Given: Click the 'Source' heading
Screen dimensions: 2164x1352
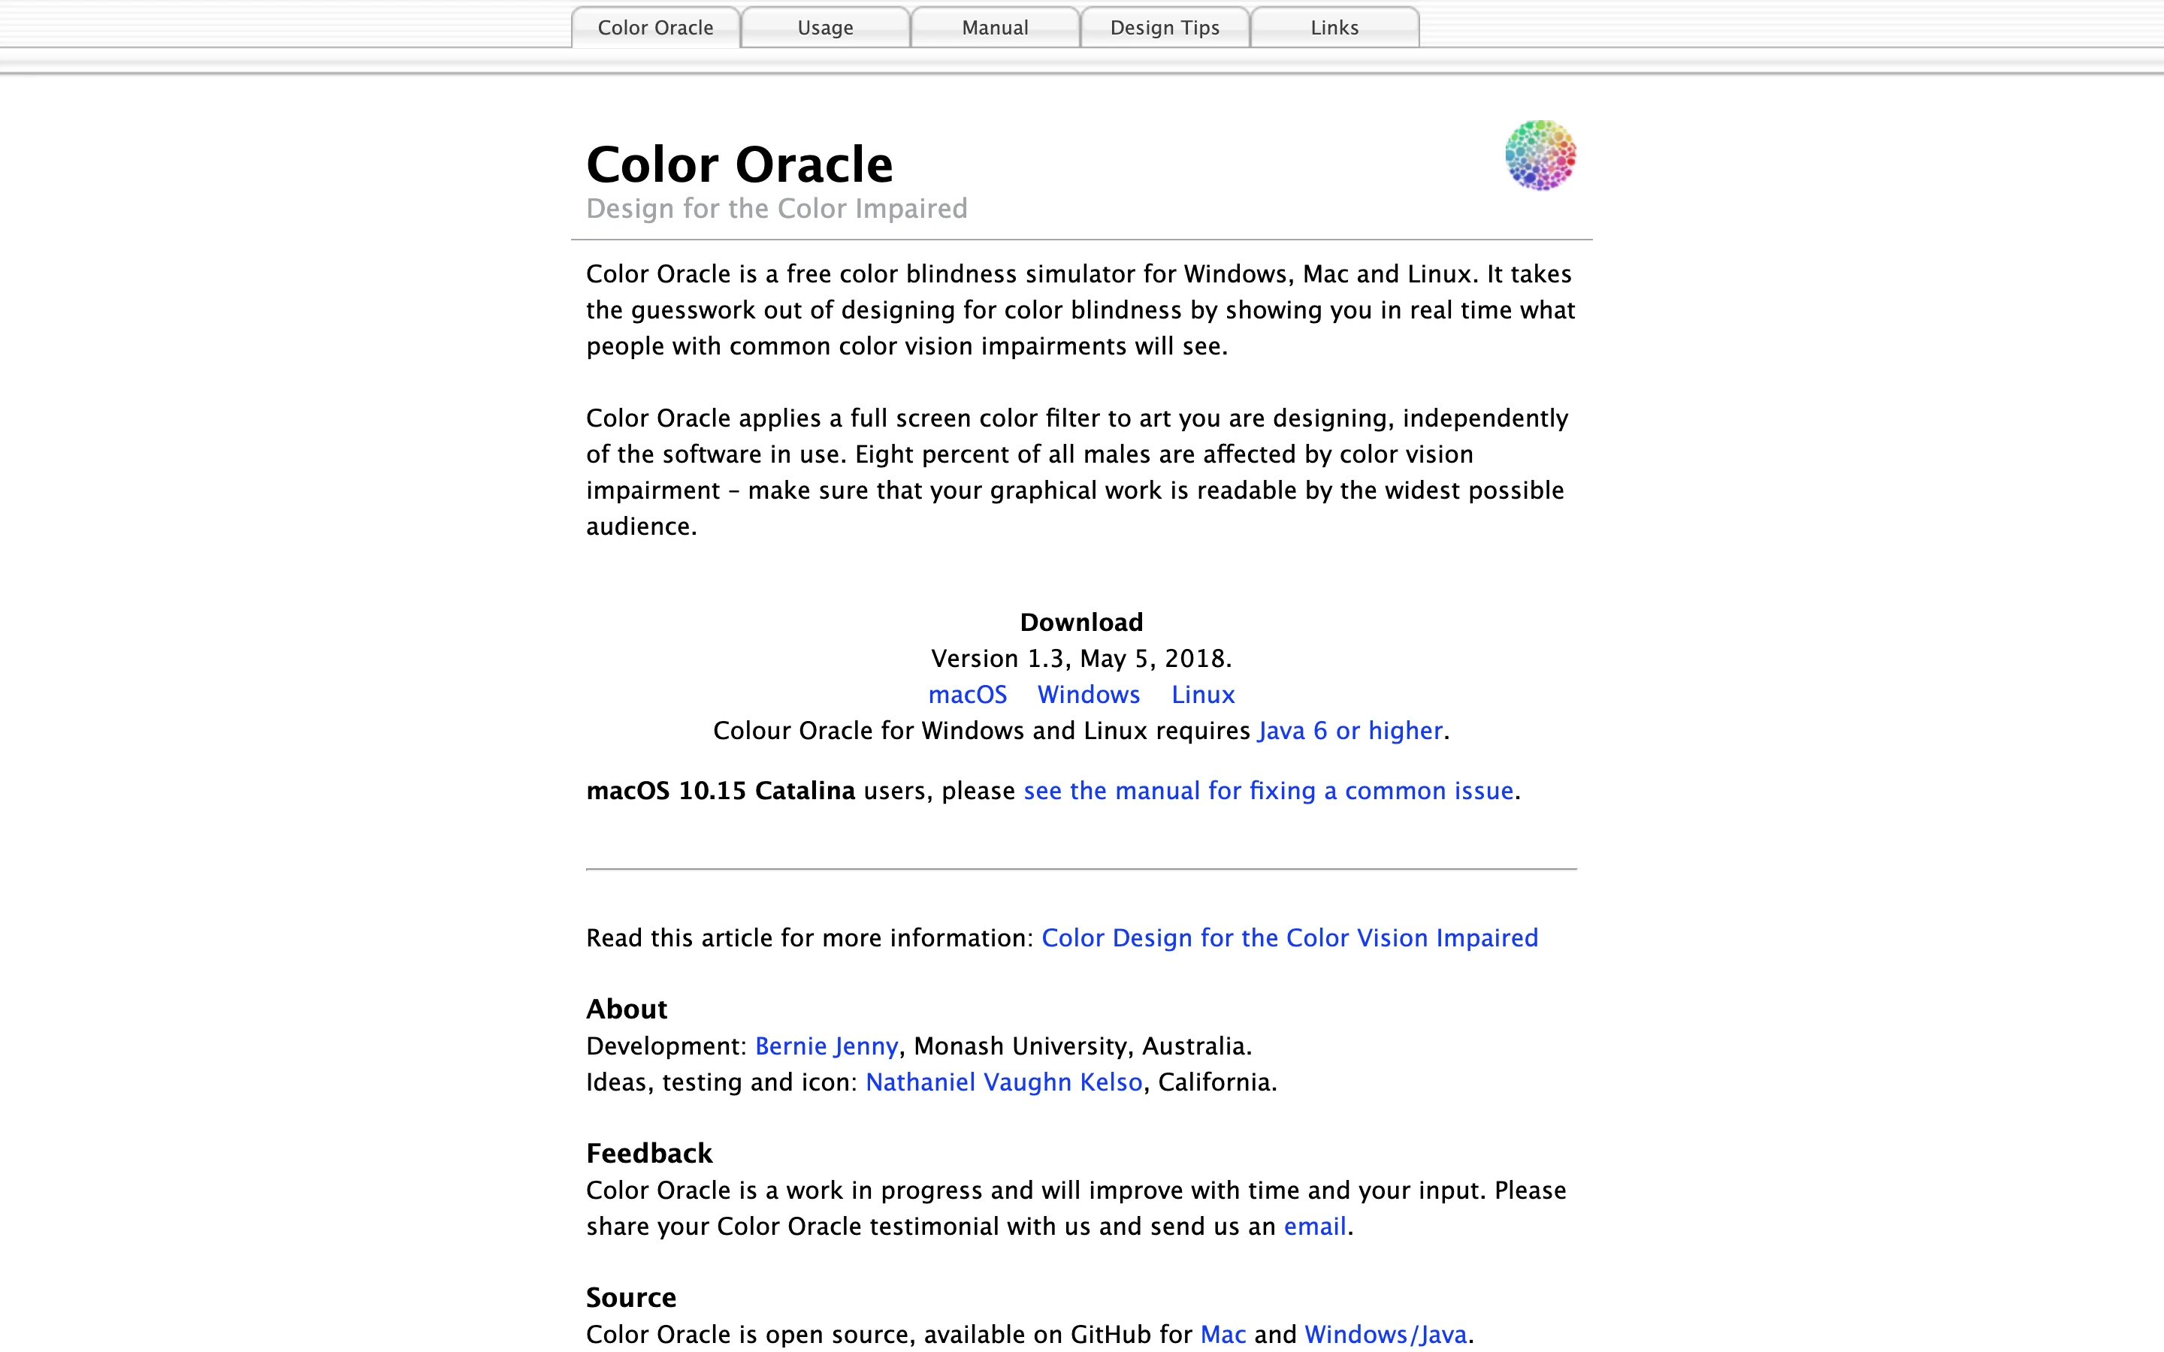Looking at the screenshot, I should pos(631,1297).
